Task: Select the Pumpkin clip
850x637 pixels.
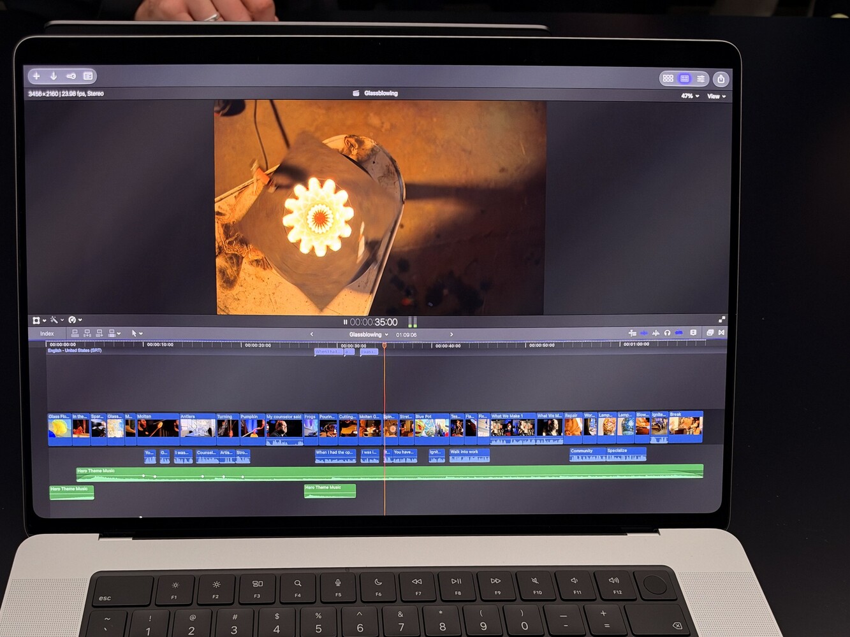Action: point(252,429)
